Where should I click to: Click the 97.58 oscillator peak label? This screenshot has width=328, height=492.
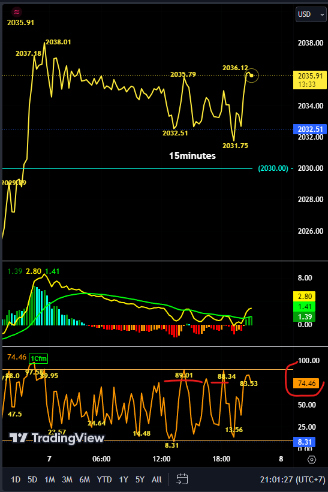pyautogui.click(x=34, y=372)
